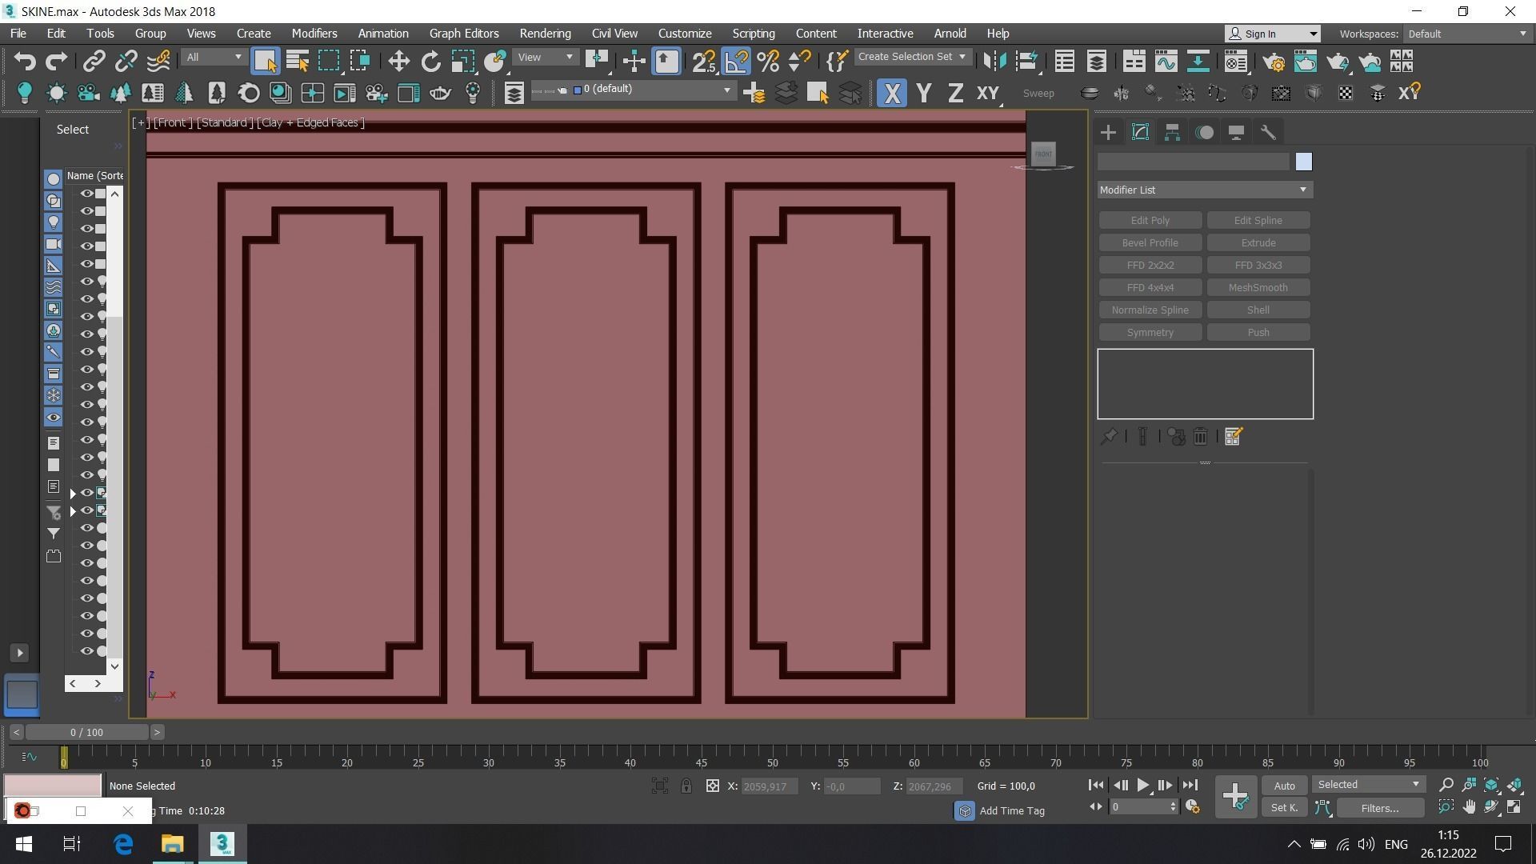1536x864 pixels.
Task: Click the Undo arrow icon
Action: [x=25, y=62]
